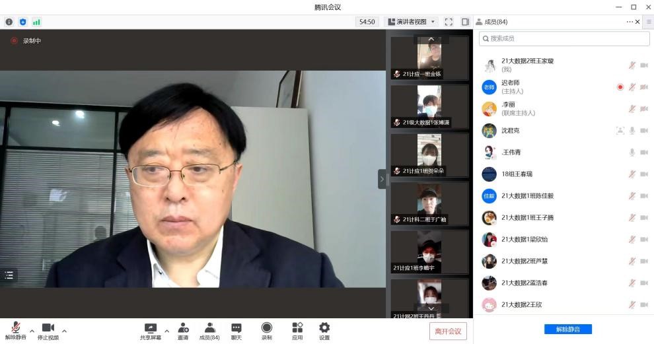Expand audio options arrow beside 解除静音

tap(32, 331)
